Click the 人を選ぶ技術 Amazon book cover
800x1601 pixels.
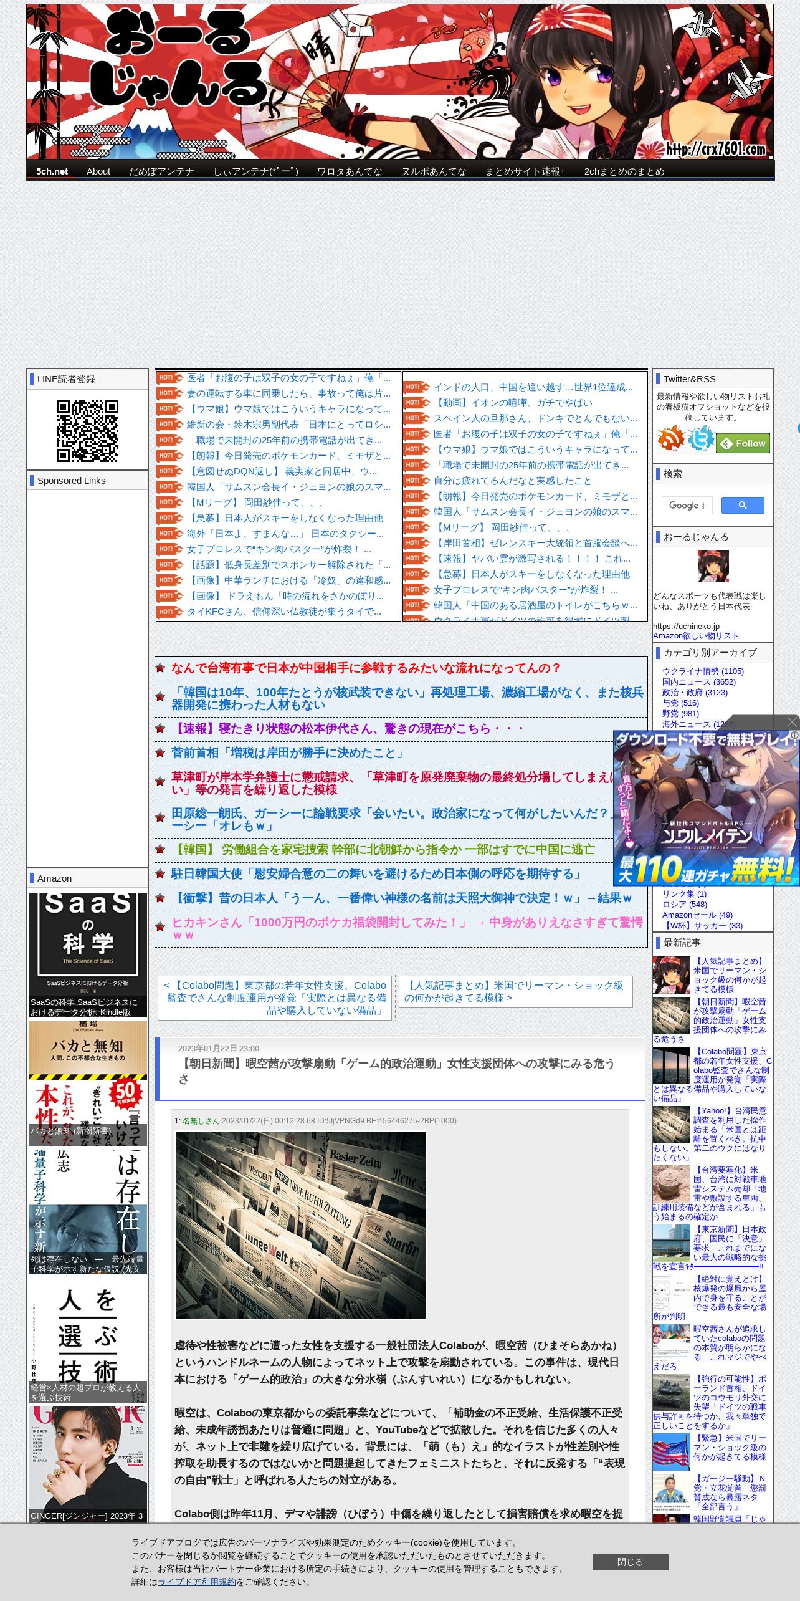coord(88,1340)
